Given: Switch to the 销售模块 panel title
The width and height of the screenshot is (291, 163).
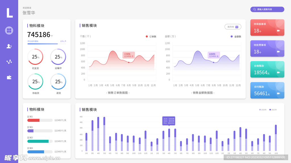Looking at the screenshot, I should coord(88,25).
